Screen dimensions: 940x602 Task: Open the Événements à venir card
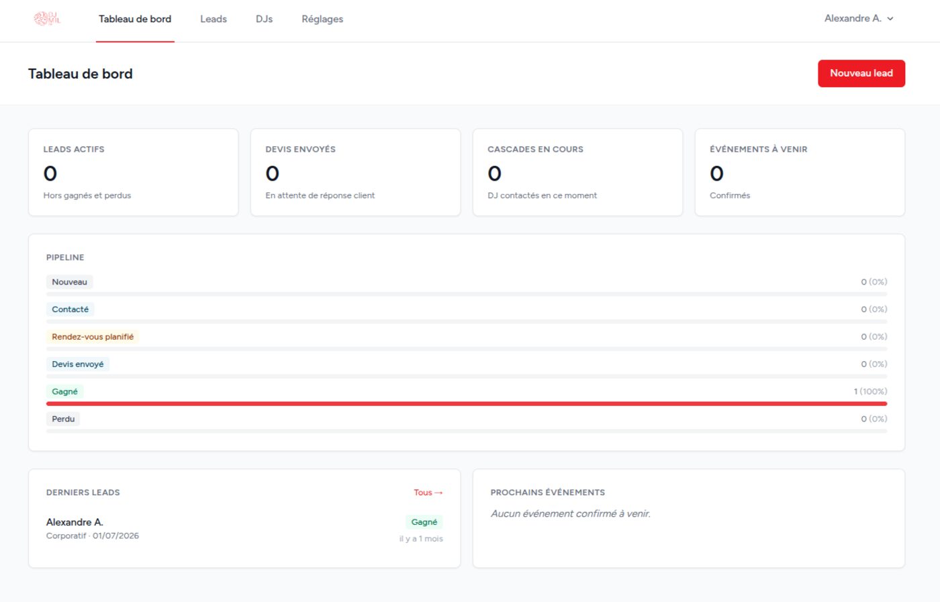[800, 172]
